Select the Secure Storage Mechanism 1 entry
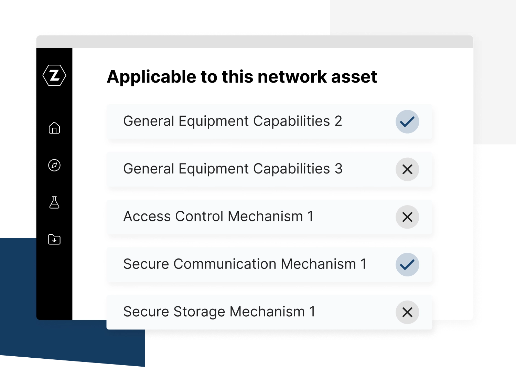Screen dimensions: 516x368 pyautogui.click(x=219, y=312)
